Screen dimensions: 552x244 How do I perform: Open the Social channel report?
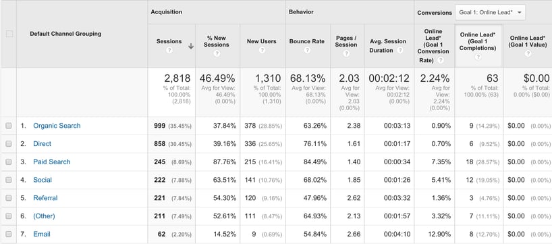click(x=43, y=180)
